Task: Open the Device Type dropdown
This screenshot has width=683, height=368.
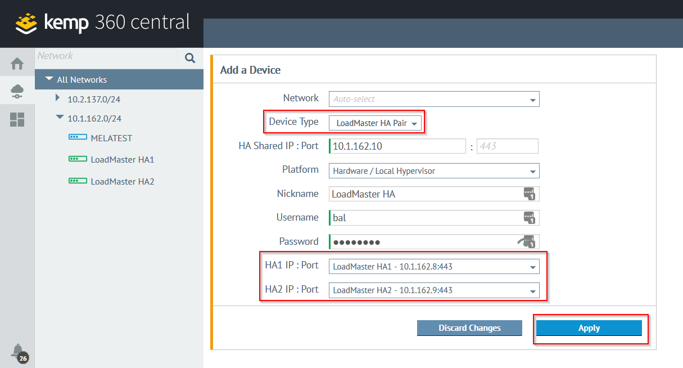Action: click(376, 123)
